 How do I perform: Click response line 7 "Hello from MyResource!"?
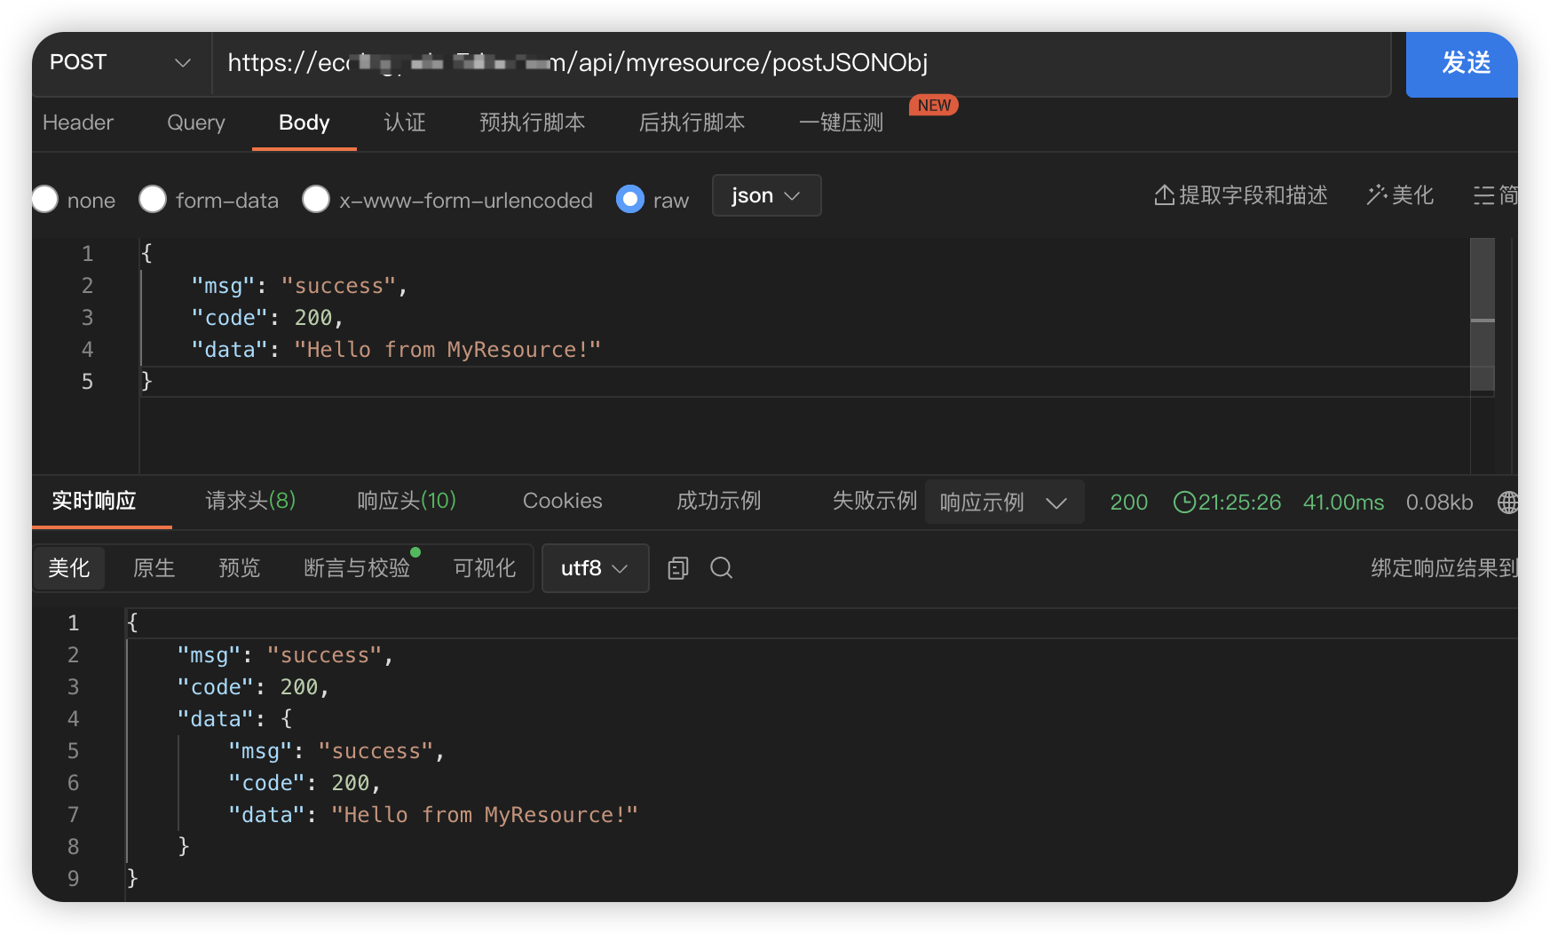click(485, 815)
